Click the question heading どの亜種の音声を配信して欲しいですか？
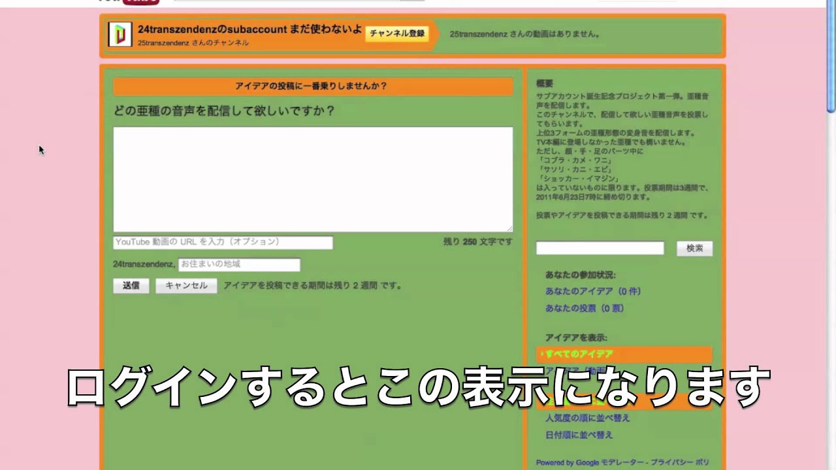This screenshot has height=470, width=836. tap(224, 111)
